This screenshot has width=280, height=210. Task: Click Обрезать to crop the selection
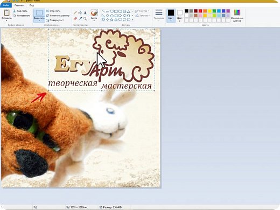[x=53, y=11]
